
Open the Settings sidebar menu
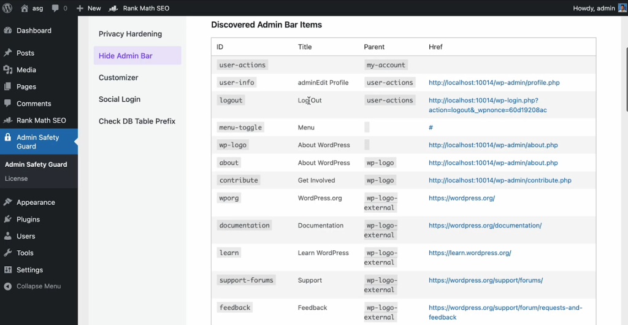coord(29,270)
